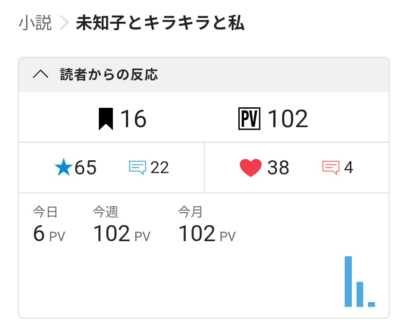This screenshot has height=331, width=401.
Task: Click the 読者からの反応 header title
Action: click(109, 75)
